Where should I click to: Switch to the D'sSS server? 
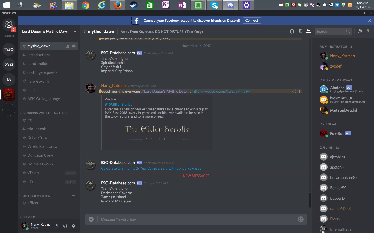tap(9, 64)
